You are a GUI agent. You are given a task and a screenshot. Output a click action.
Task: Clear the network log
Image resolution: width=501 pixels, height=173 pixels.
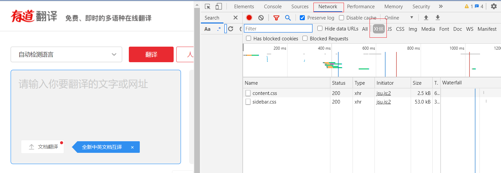[x=261, y=18]
